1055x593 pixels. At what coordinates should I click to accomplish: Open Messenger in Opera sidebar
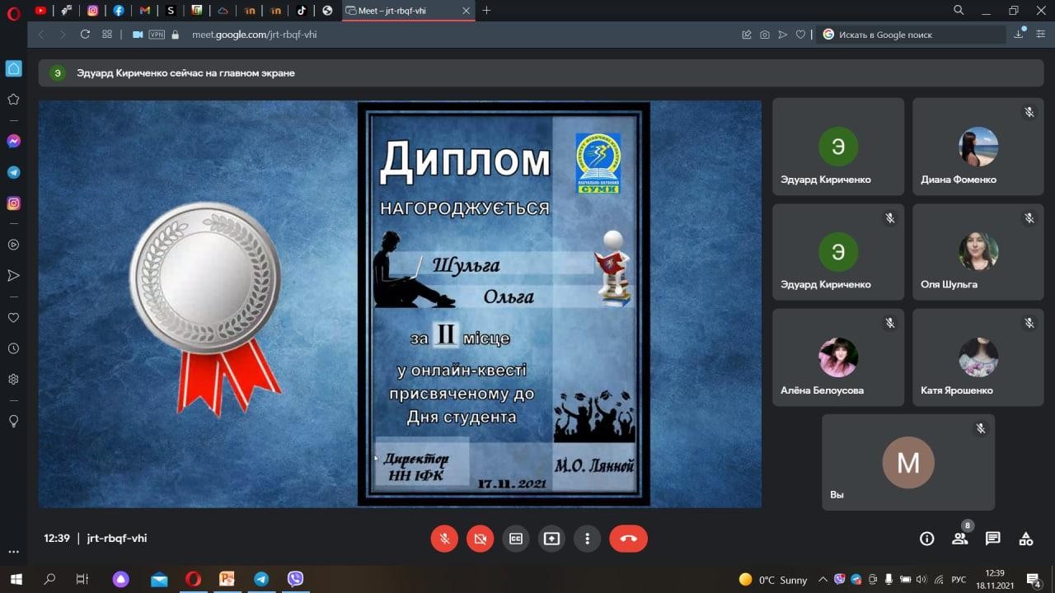tap(13, 142)
